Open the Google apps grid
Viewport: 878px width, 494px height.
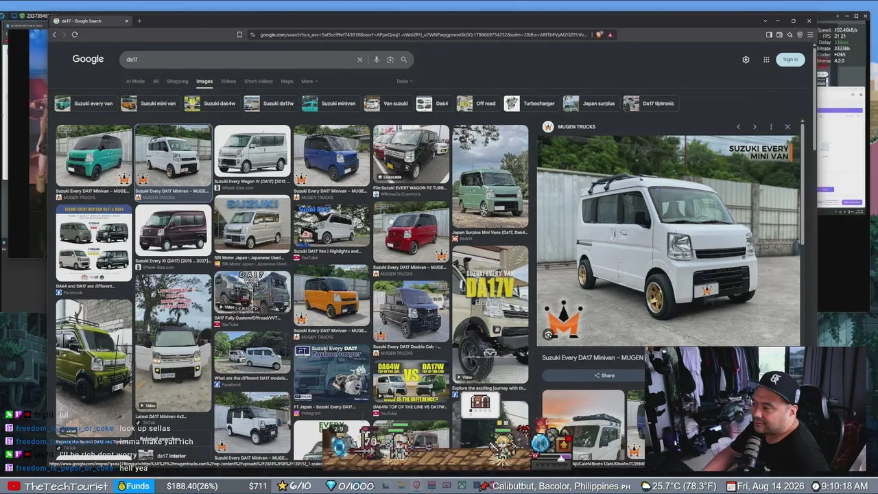[x=766, y=60]
